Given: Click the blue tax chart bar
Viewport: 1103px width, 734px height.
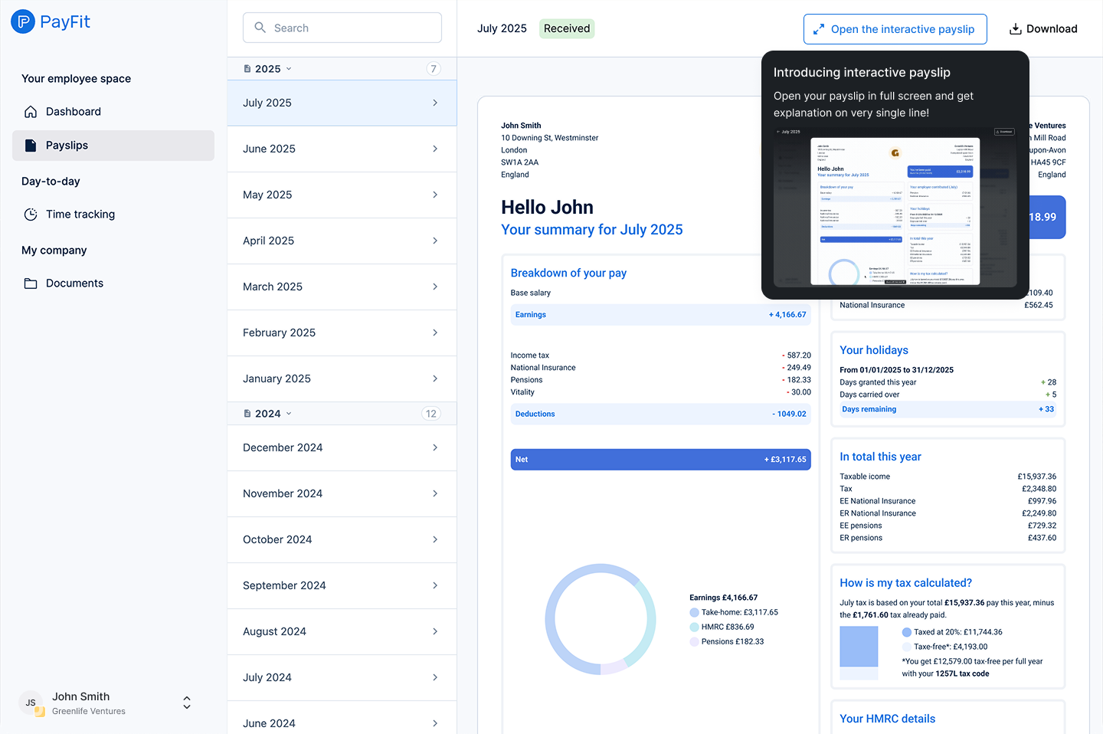Looking at the screenshot, I should click(x=859, y=647).
